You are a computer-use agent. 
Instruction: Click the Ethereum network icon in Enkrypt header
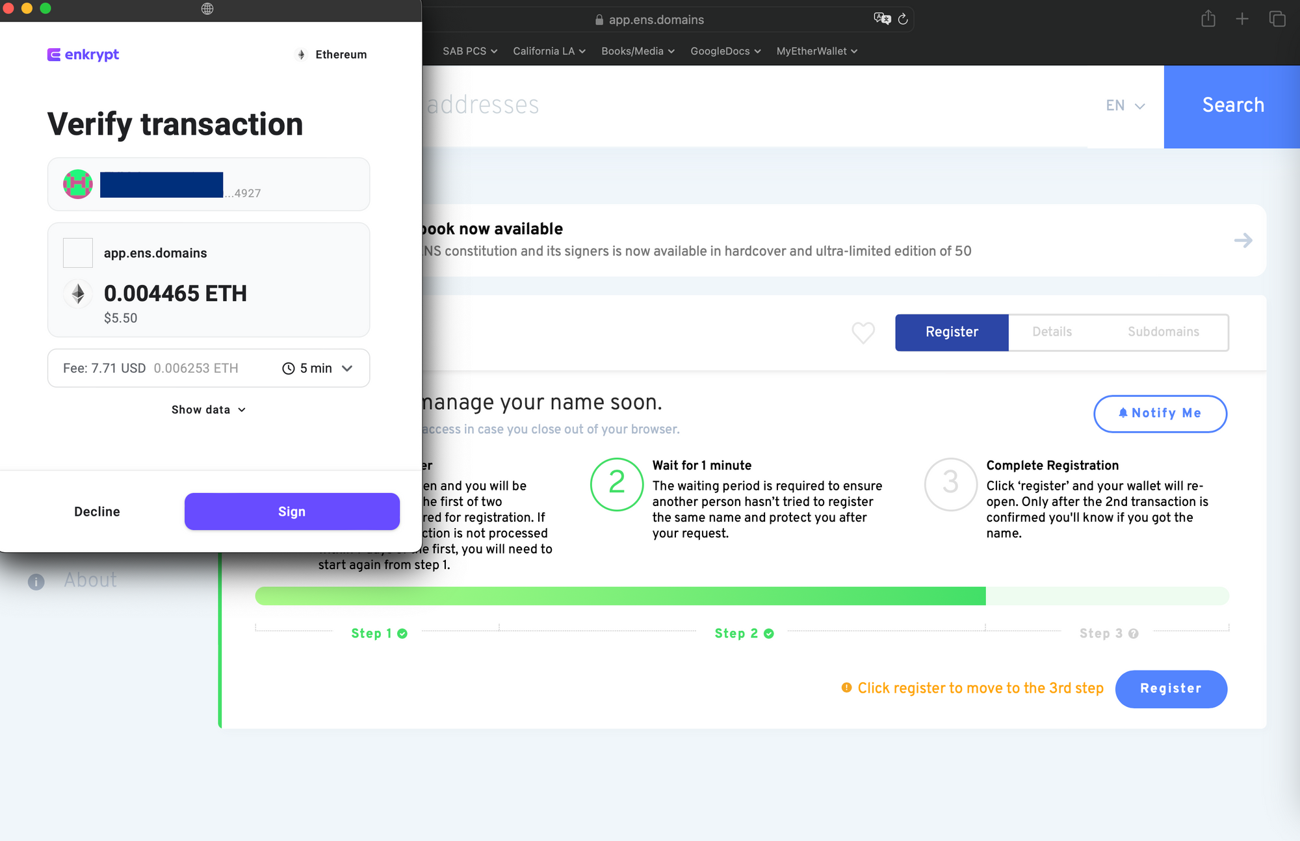coord(301,55)
